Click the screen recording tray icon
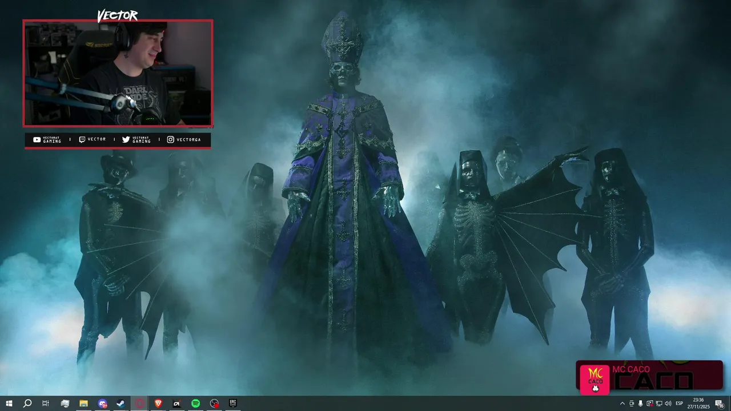This screenshot has height=411, width=731. point(649,404)
